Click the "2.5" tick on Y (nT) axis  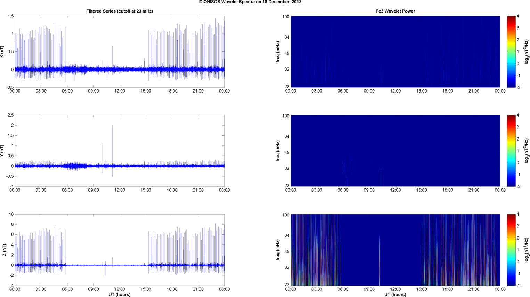[x=10, y=115]
